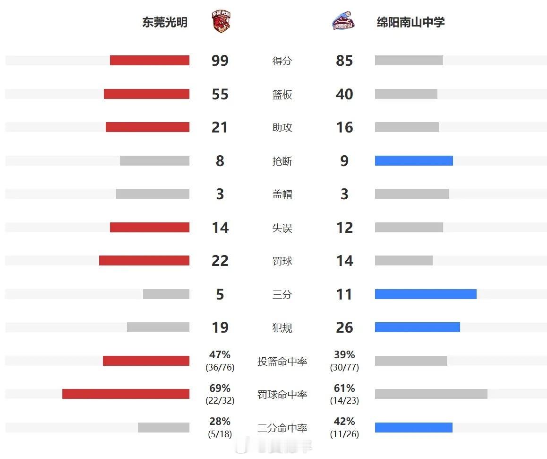The height and width of the screenshot is (459, 547).
Task: Select the score value 99
Action: coord(220,61)
